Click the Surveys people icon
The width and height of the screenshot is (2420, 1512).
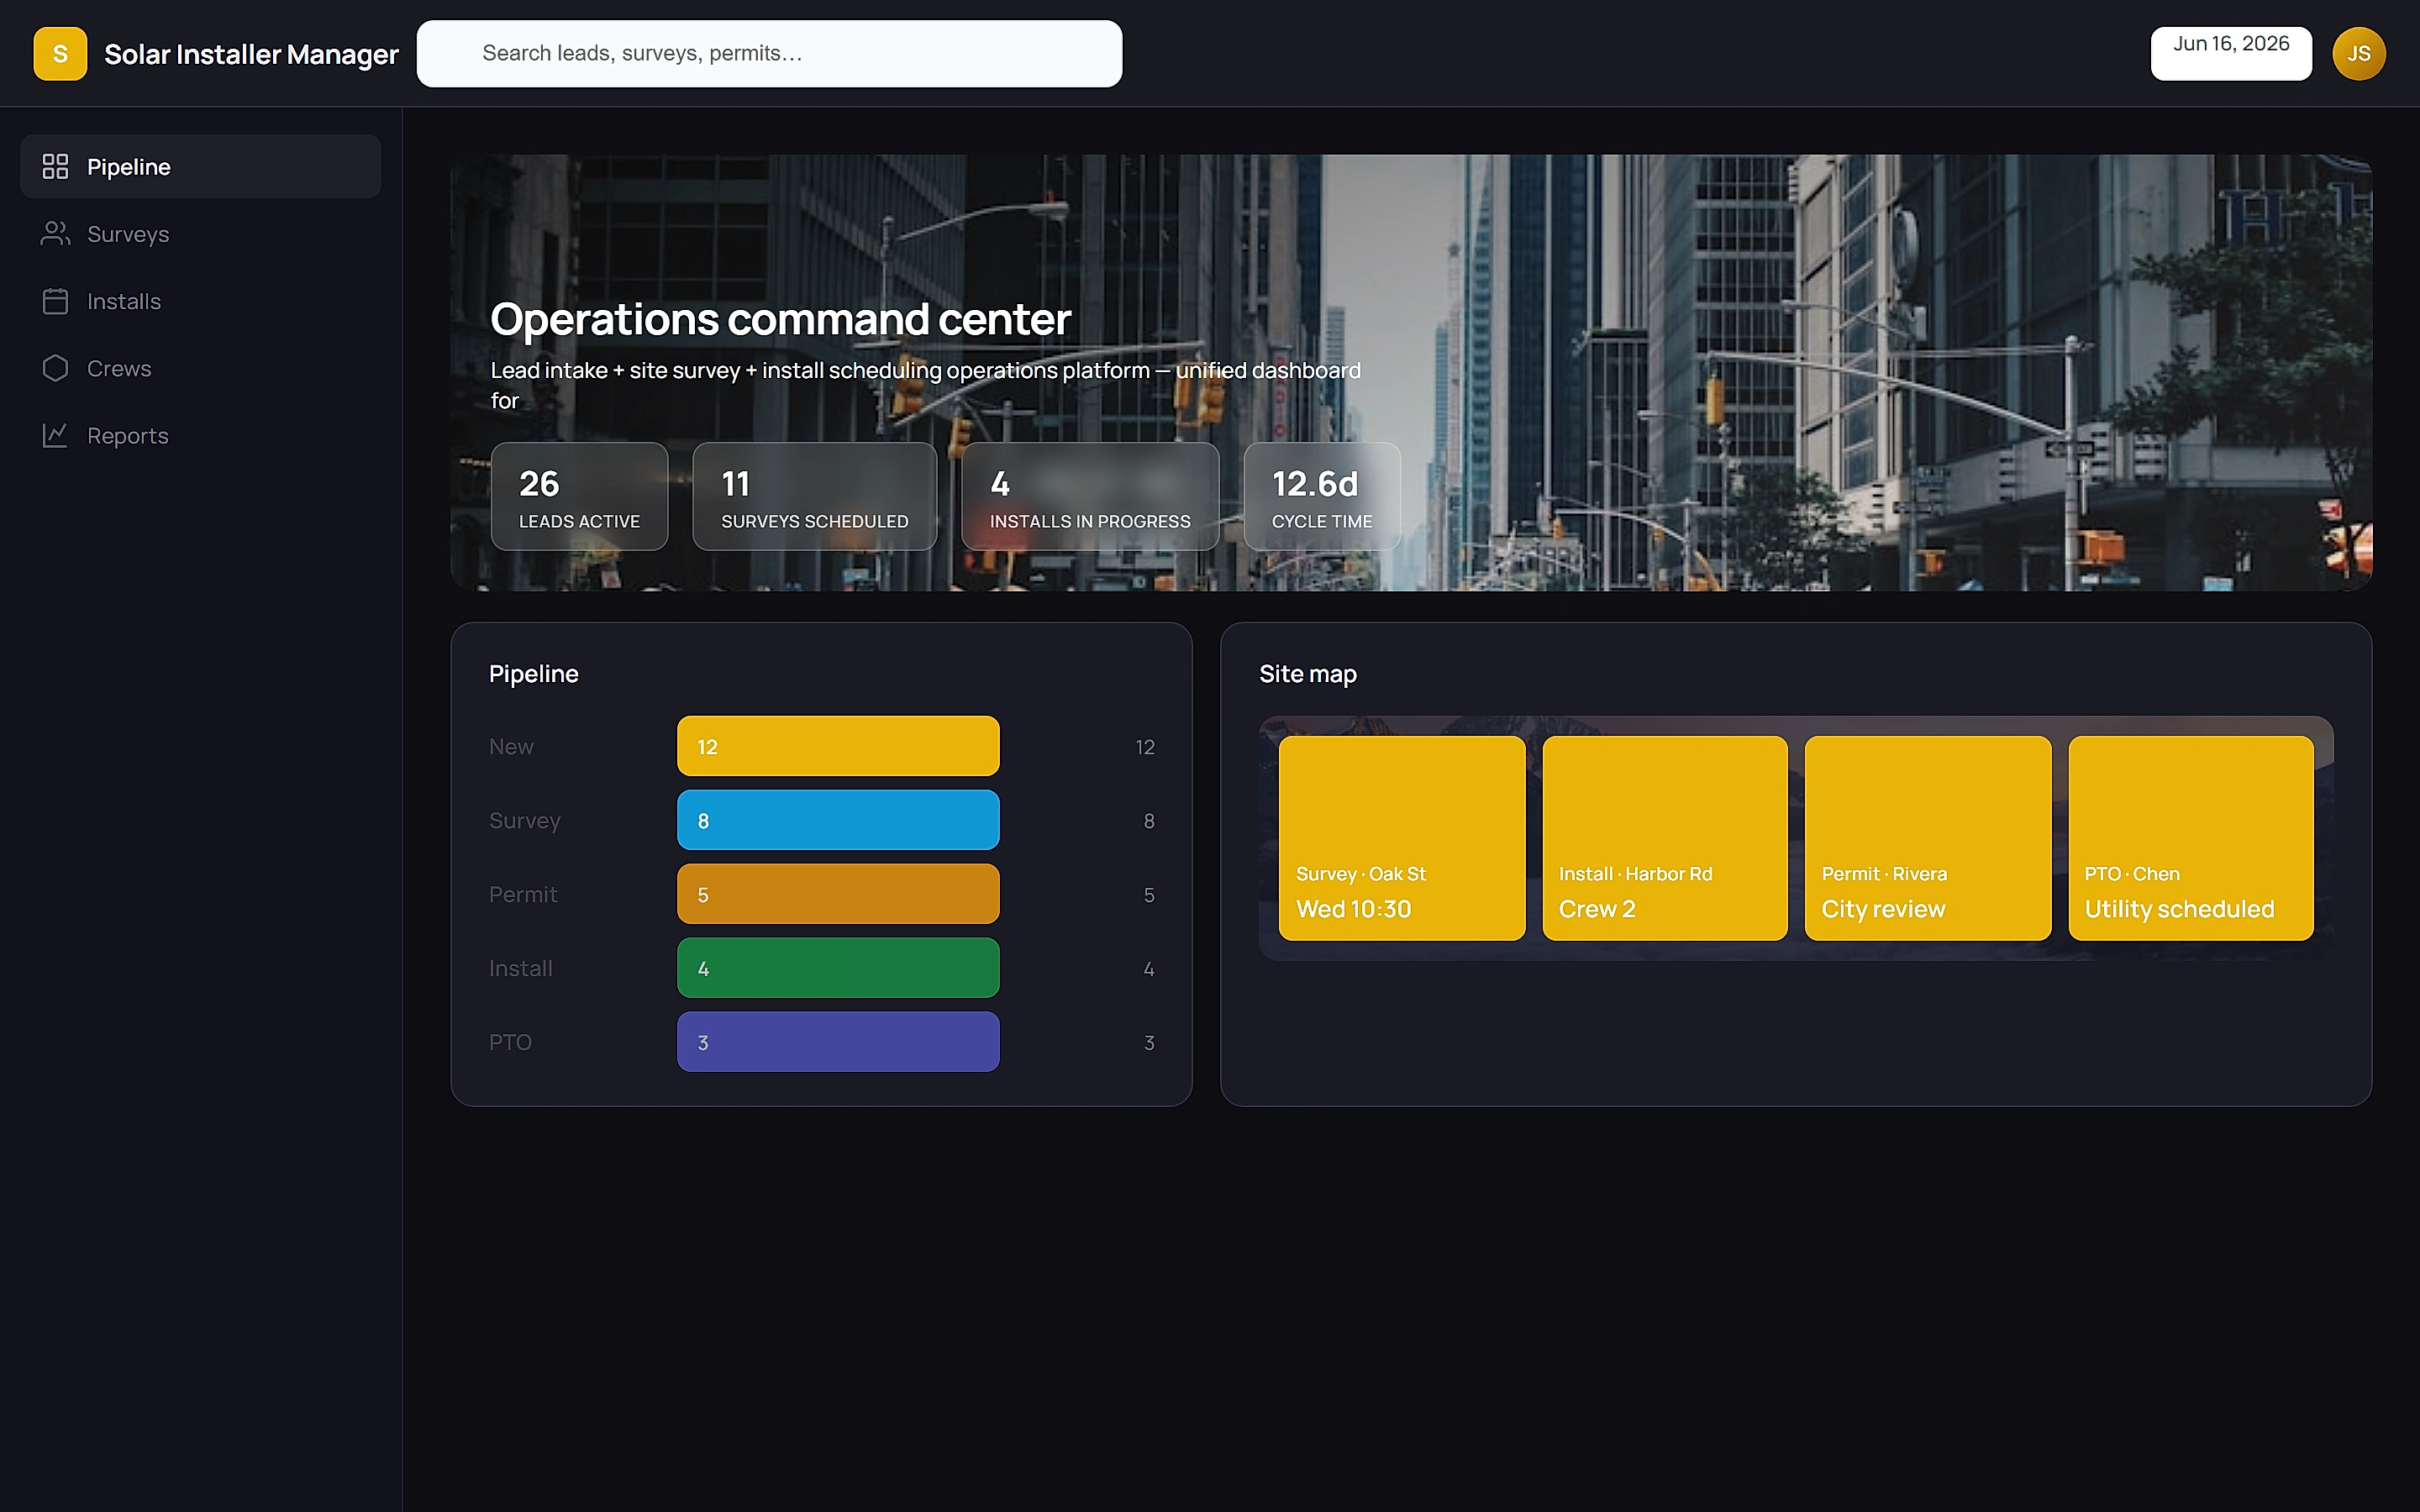55,233
